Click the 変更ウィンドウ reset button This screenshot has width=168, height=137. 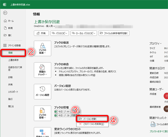pyautogui.click(x=43, y=132)
